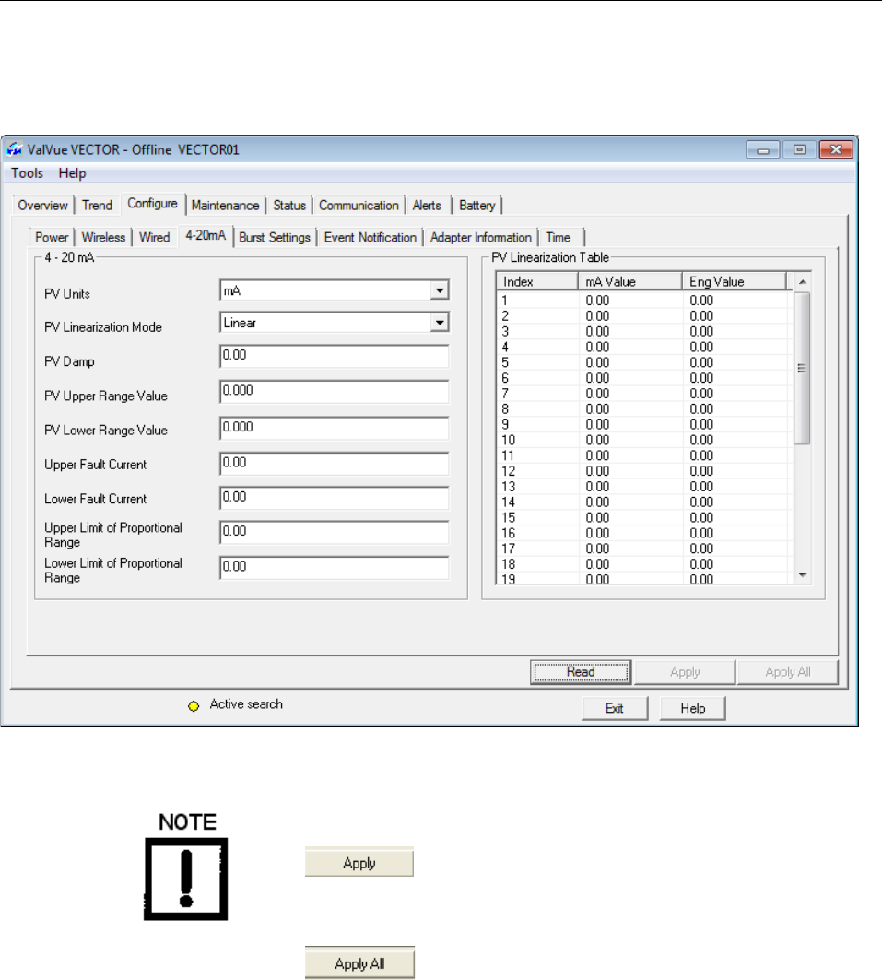Select the Wired sub-tab

point(154,238)
